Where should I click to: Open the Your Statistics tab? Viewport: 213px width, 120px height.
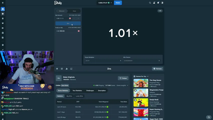[x=77, y=90]
